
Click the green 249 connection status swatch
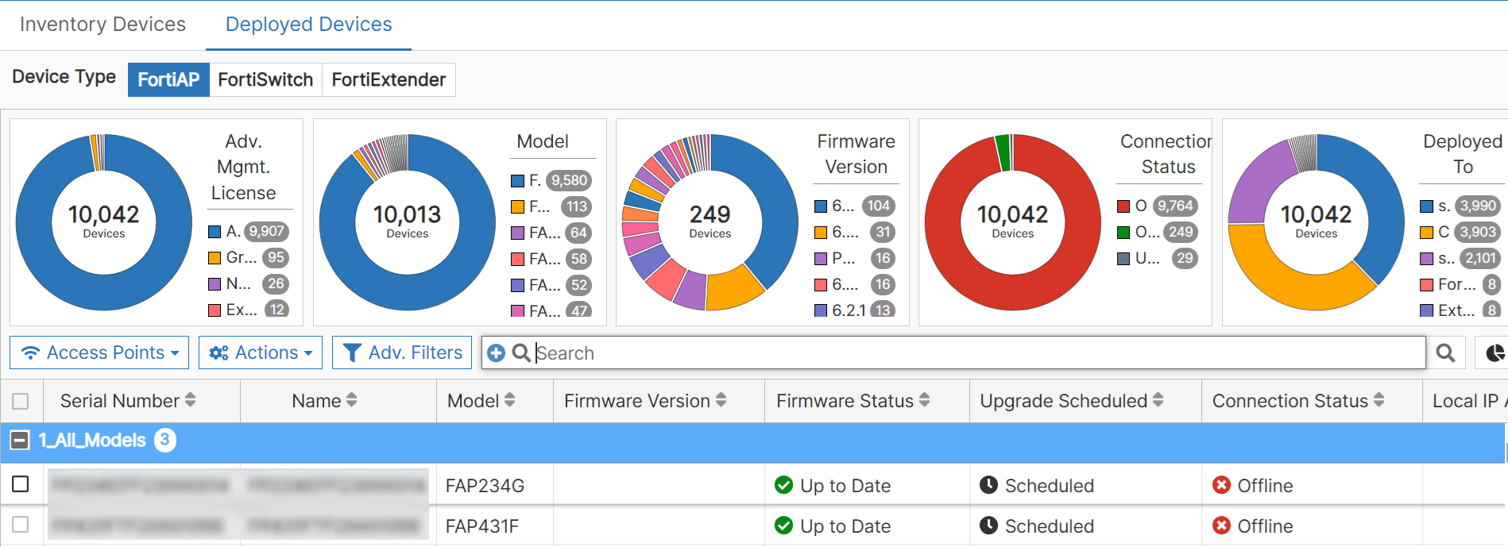click(1123, 233)
